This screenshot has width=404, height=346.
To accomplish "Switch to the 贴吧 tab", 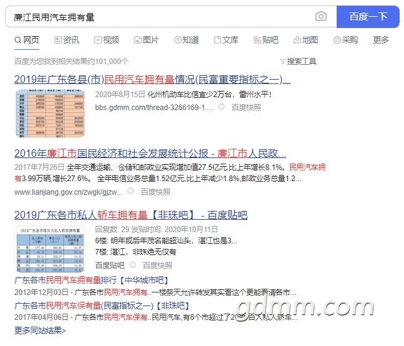I will coord(266,40).
